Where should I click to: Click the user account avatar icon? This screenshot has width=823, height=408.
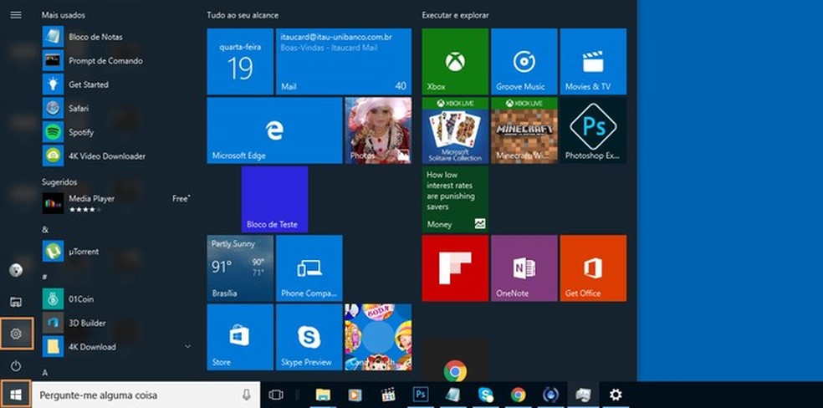(x=16, y=270)
